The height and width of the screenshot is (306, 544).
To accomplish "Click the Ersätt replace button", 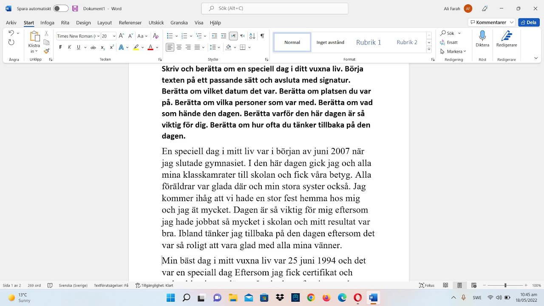I will (449, 42).
